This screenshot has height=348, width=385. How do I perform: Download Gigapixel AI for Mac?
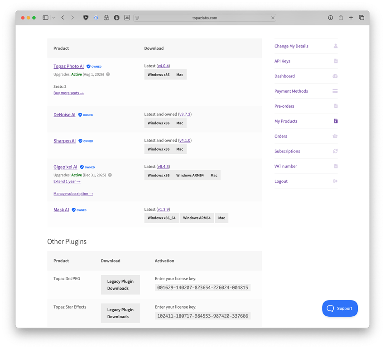click(214, 175)
